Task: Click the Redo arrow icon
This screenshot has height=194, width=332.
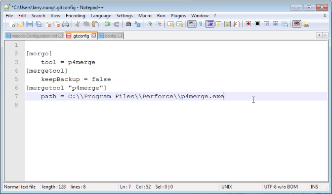Action: 116,24
